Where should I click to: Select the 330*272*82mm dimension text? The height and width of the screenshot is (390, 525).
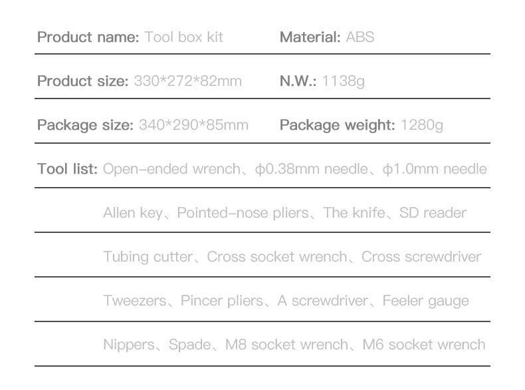pyautogui.click(x=187, y=81)
